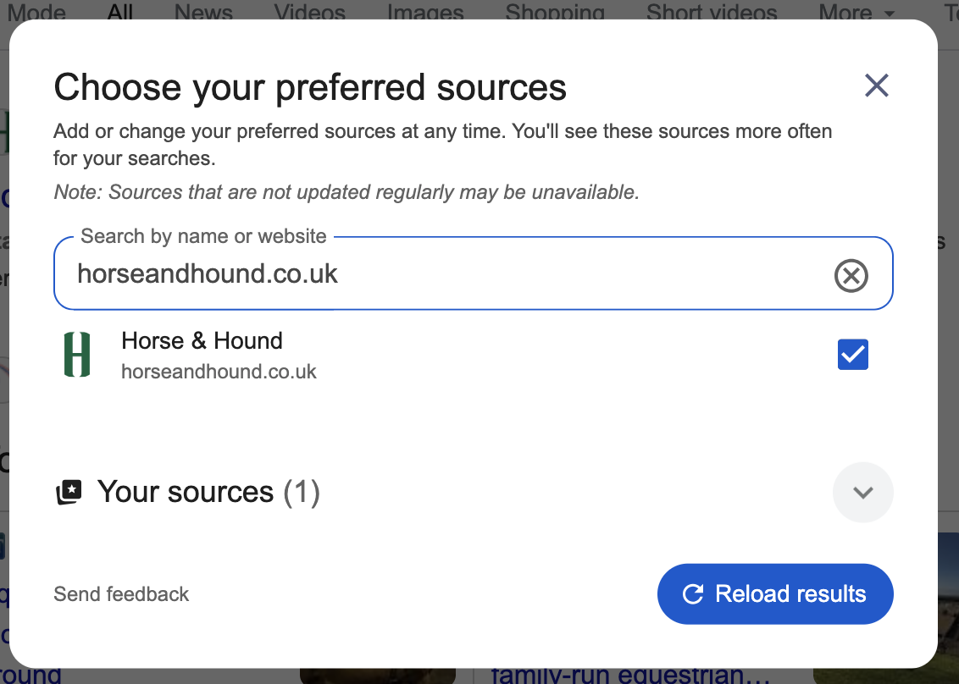The height and width of the screenshot is (684, 959).
Task: Switch to the Videos tab
Action: click(308, 13)
